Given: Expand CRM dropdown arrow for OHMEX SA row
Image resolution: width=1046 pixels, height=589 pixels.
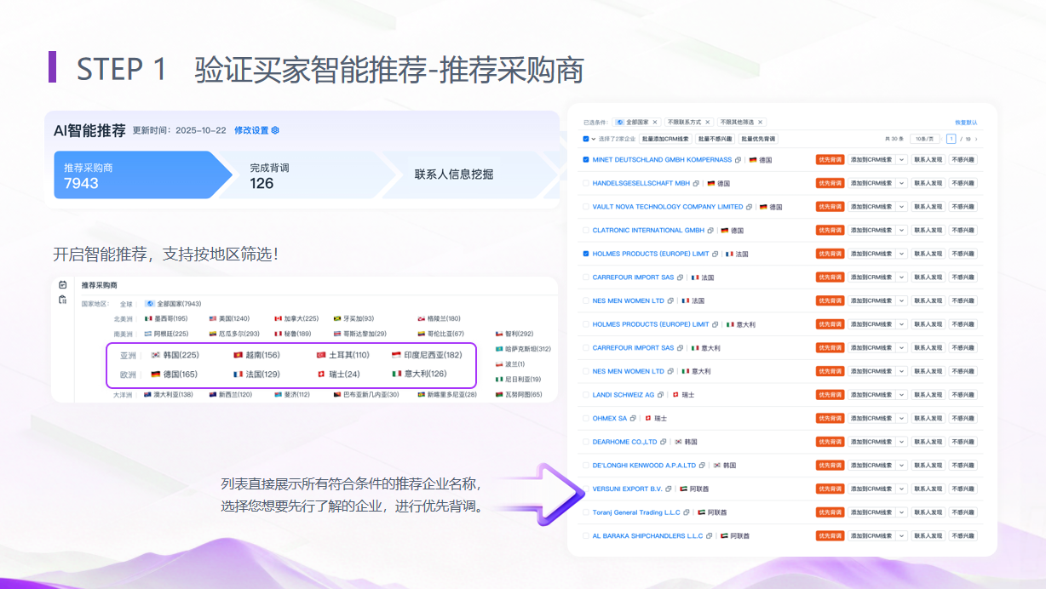Looking at the screenshot, I should (901, 419).
